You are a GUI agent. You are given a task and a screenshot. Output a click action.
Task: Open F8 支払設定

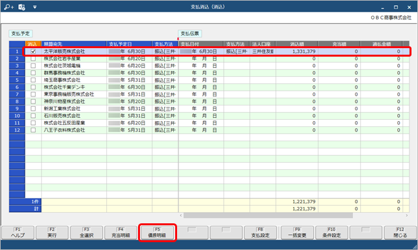point(260,232)
